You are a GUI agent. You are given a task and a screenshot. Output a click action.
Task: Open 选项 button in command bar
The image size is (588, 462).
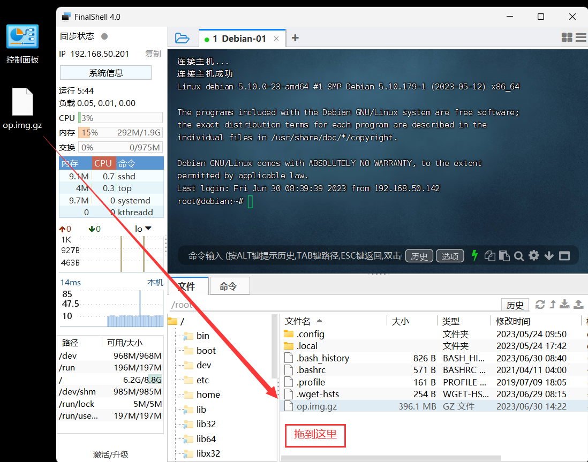450,256
